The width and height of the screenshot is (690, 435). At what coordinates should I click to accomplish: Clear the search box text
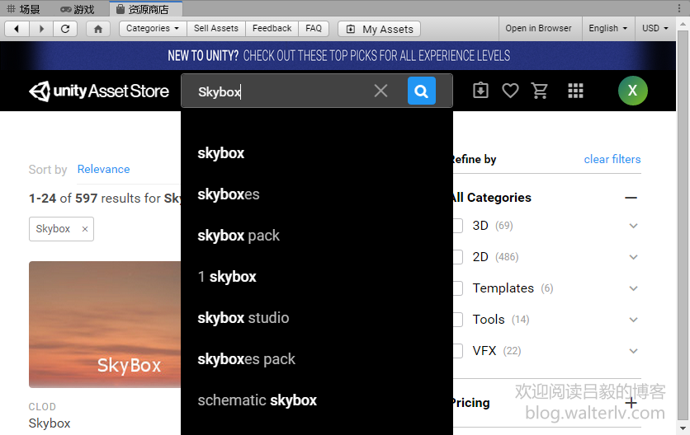(x=380, y=91)
